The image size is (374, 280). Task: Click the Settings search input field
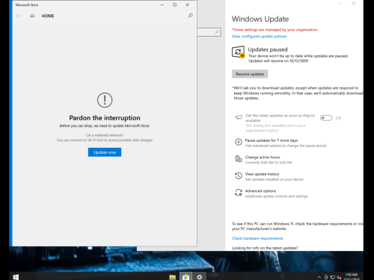[209, 32]
